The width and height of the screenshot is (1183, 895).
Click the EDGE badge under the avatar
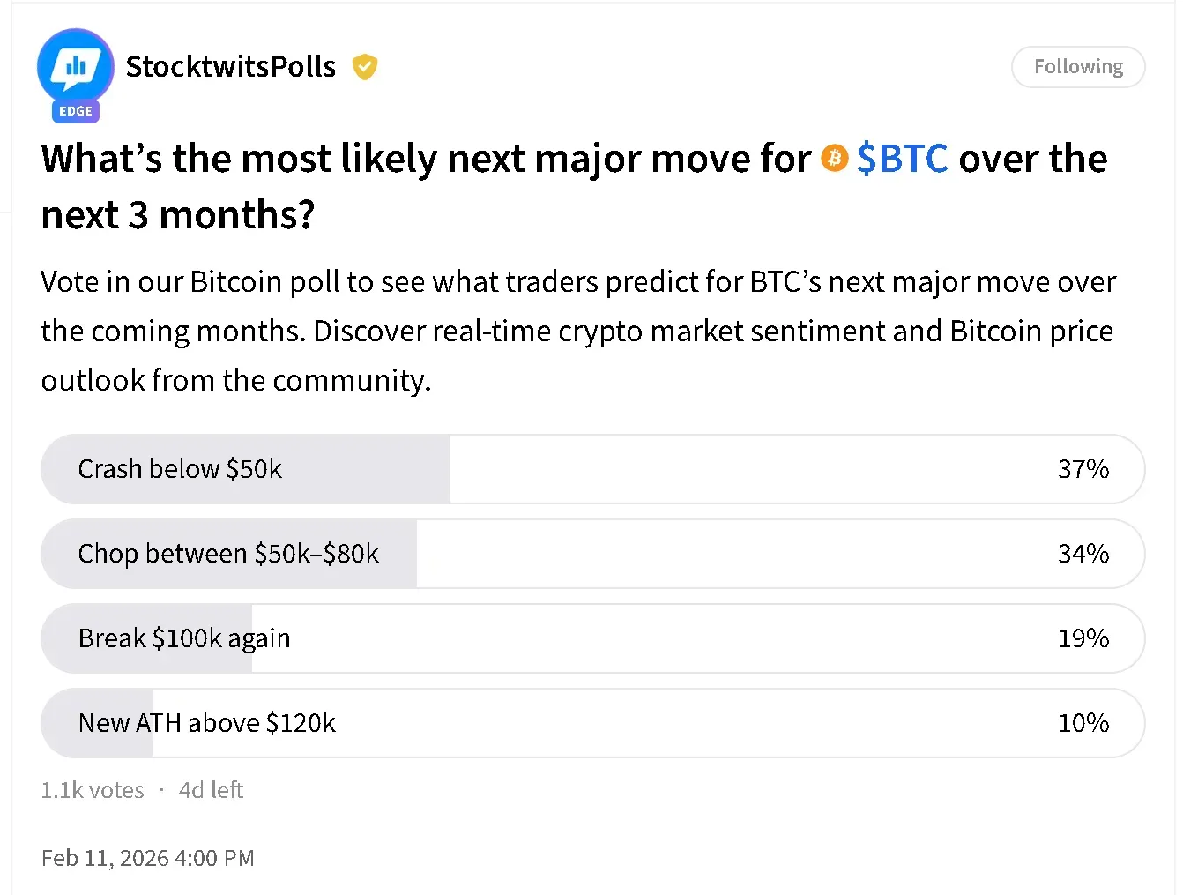[x=76, y=111]
